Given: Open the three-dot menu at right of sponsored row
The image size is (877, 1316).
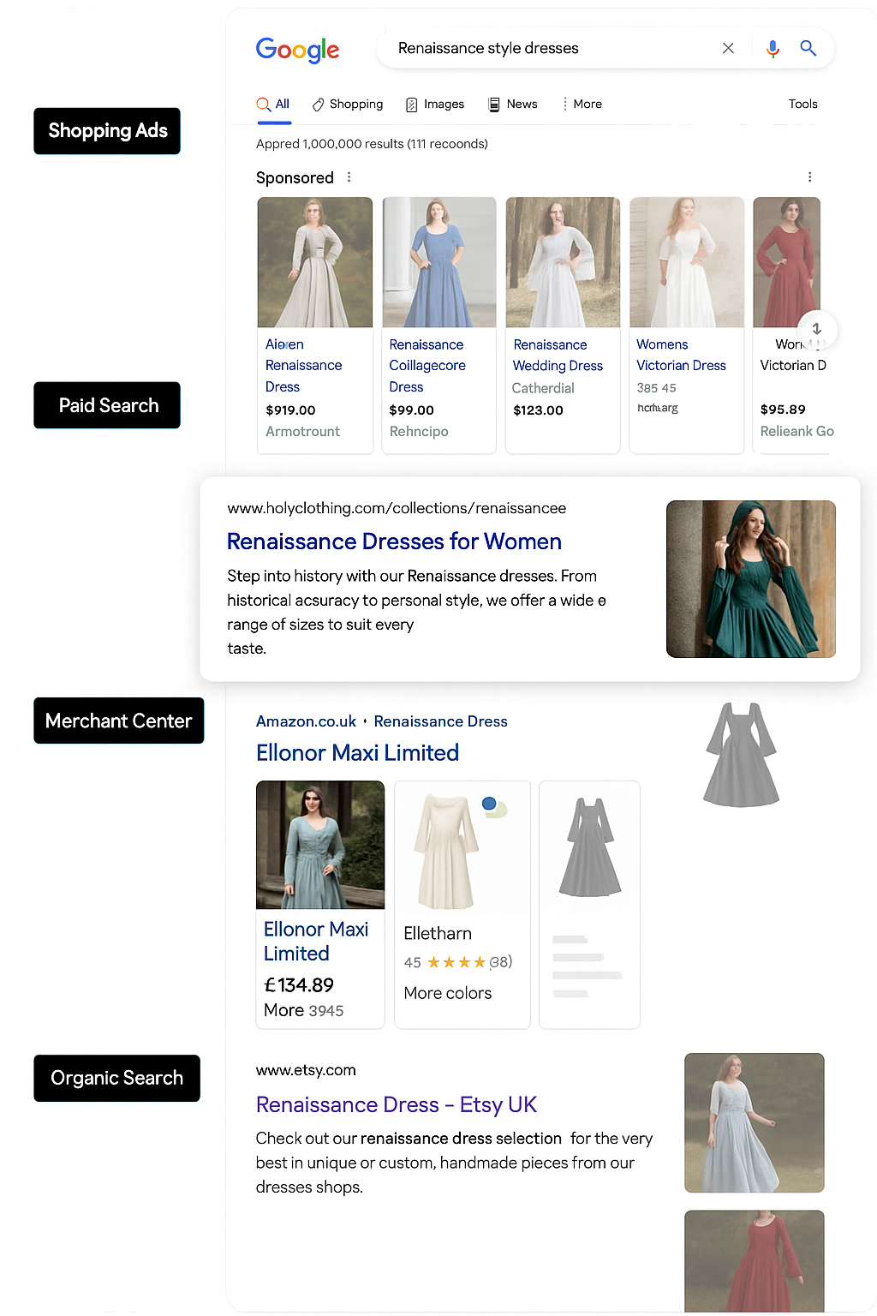Looking at the screenshot, I should click(809, 177).
